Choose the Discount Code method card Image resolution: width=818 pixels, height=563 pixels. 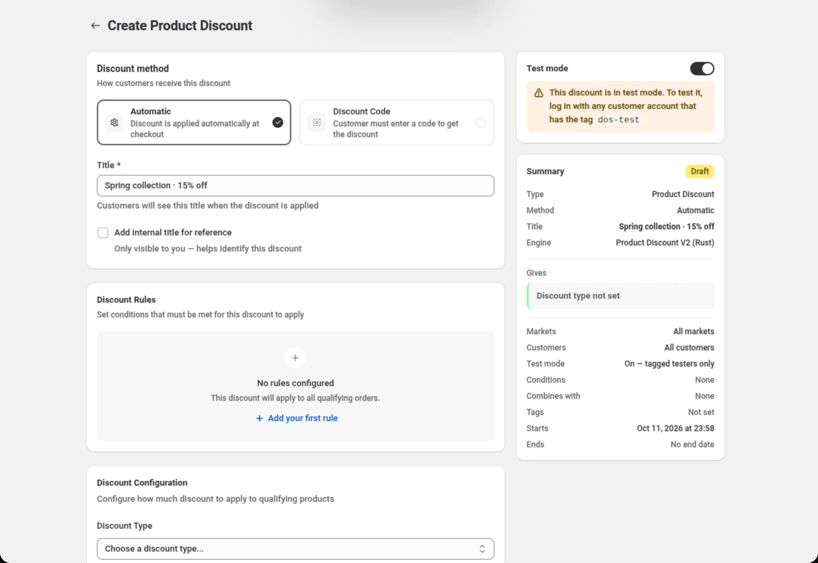[397, 122]
